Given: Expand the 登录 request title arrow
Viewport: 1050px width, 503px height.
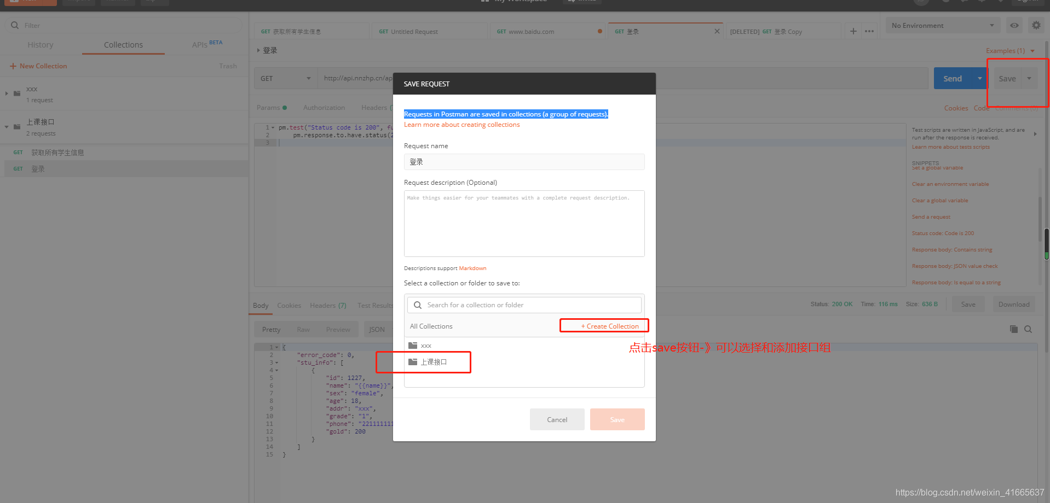Looking at the screenshot, I should [258, 50].
